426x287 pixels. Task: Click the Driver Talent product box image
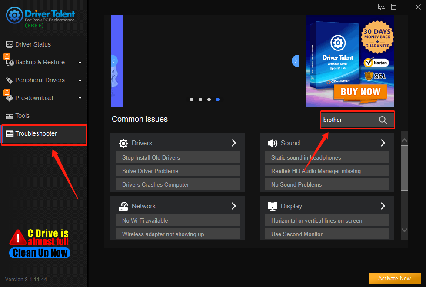pos(335,56)
